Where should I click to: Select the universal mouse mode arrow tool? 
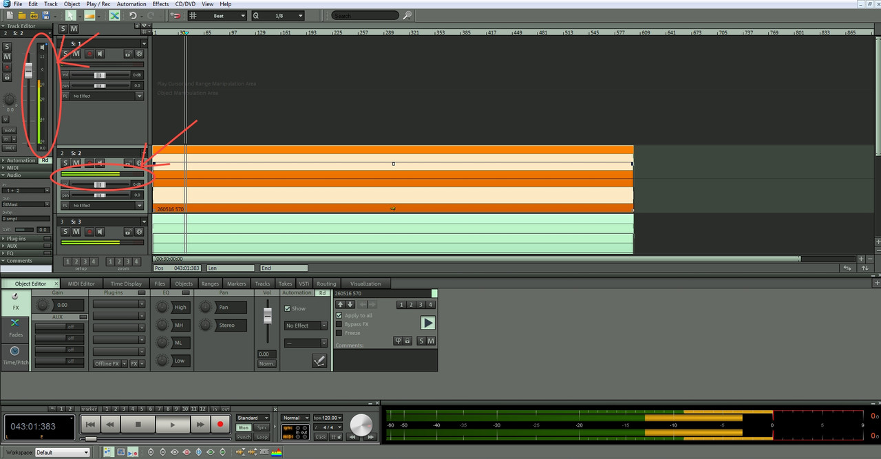pyautogui.click(x=71, y=15)
